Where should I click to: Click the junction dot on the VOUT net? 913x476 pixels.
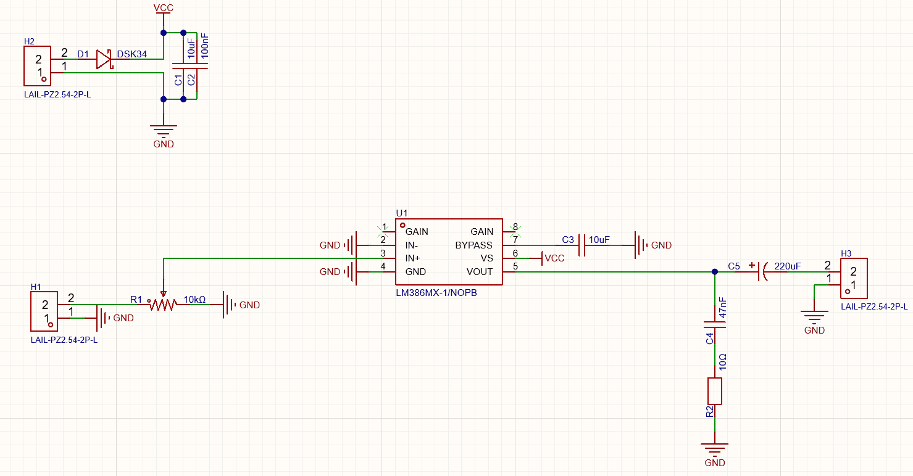715,271
